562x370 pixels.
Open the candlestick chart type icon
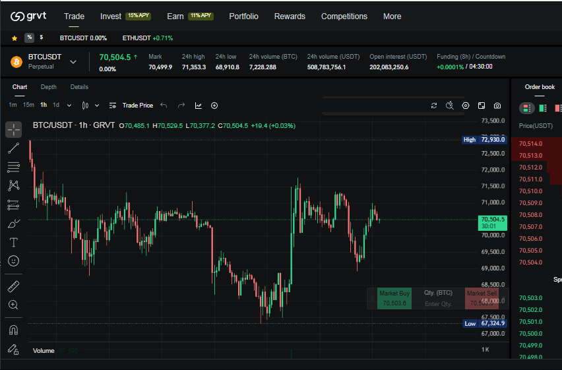point(85,106)
